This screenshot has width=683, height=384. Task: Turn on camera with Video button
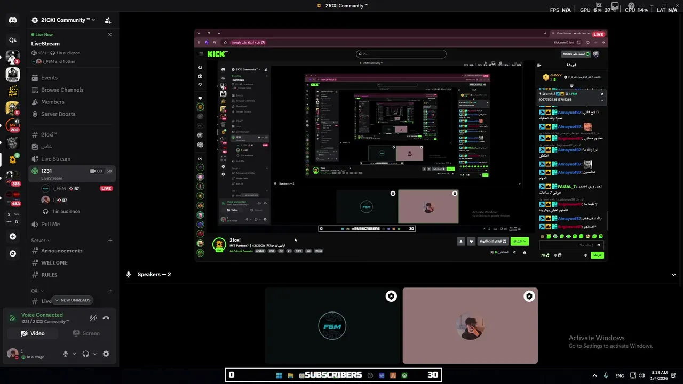(33, 333)
